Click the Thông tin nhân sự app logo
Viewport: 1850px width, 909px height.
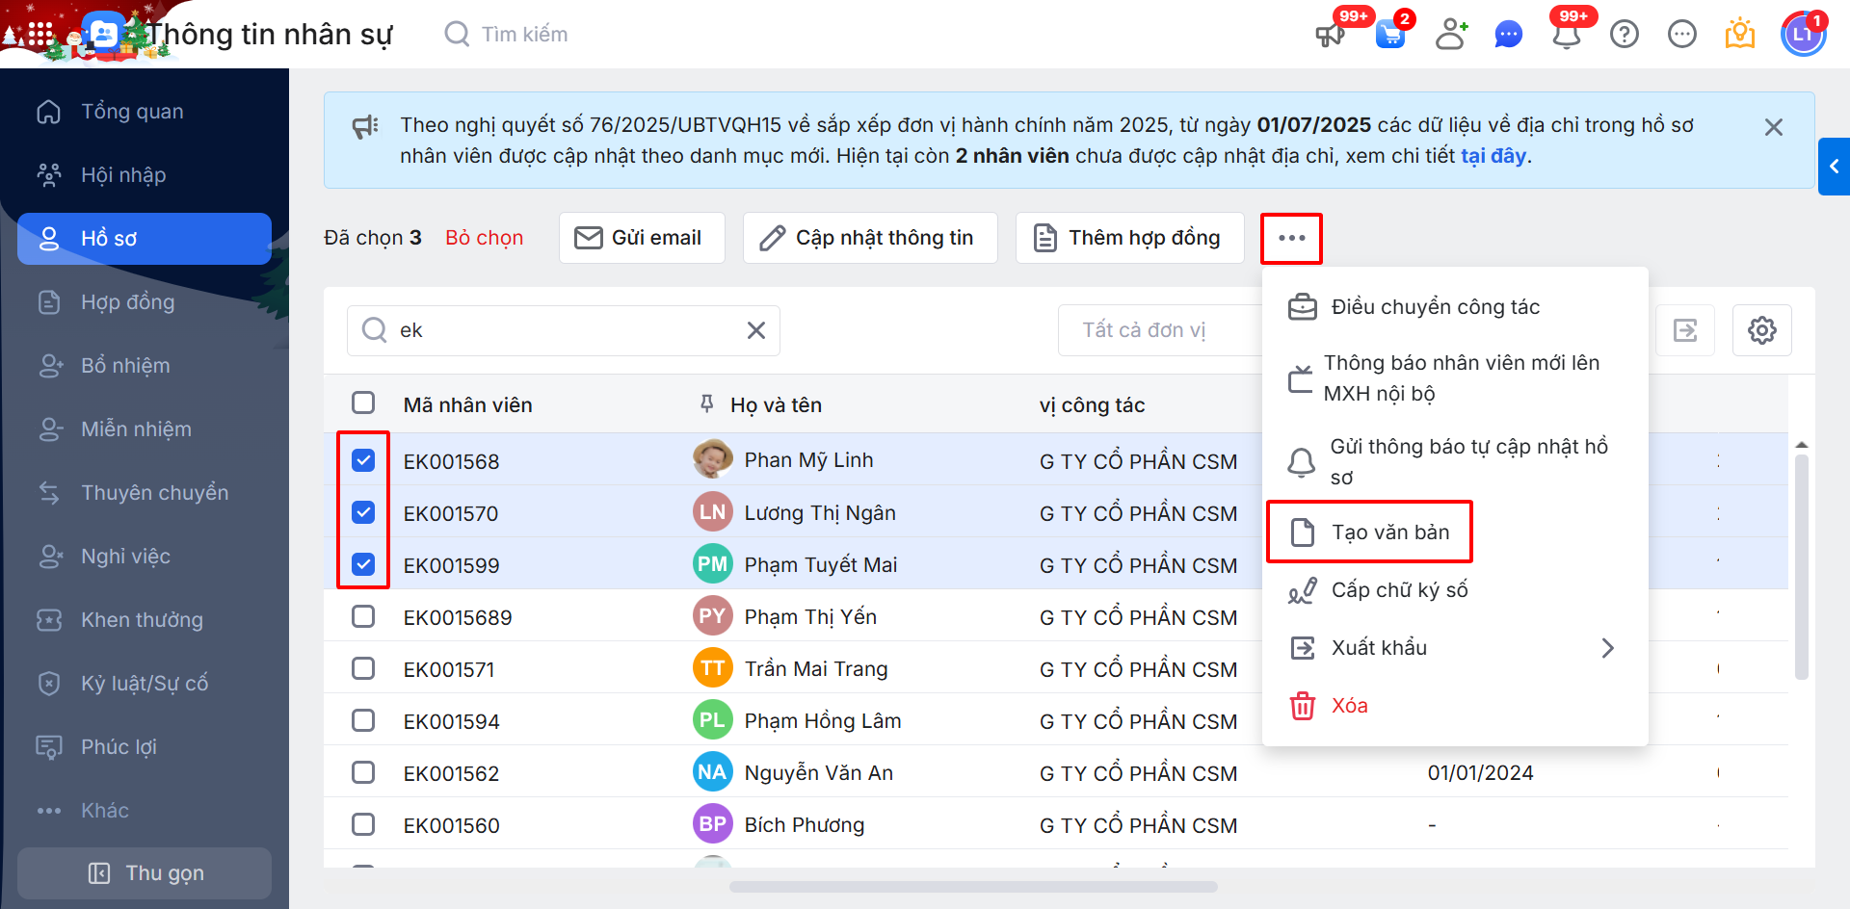[103, 35]
